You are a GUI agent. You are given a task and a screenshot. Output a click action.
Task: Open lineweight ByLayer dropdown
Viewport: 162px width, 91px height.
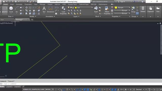pyautogui.click(x=122, y=10)
